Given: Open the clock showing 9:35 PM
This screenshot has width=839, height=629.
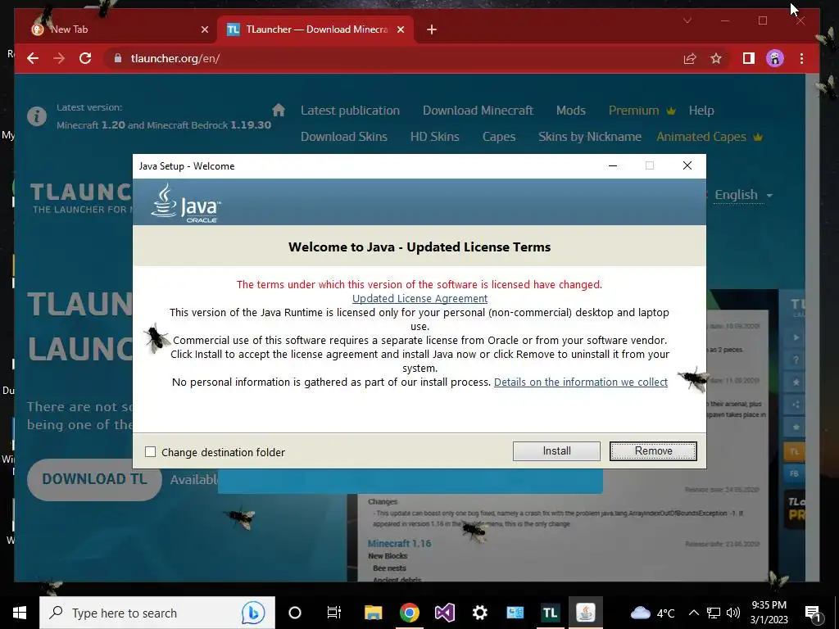Looking at the screenshot, I should (769, 613).
